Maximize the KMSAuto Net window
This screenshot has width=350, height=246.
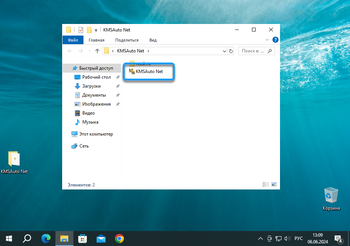254,30
